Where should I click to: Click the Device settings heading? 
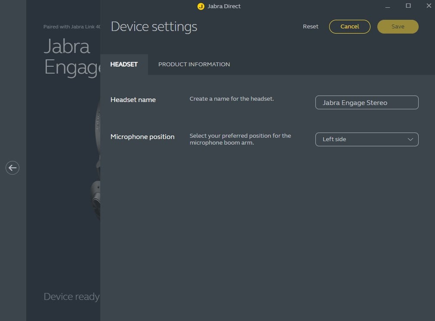coord(154,27)
